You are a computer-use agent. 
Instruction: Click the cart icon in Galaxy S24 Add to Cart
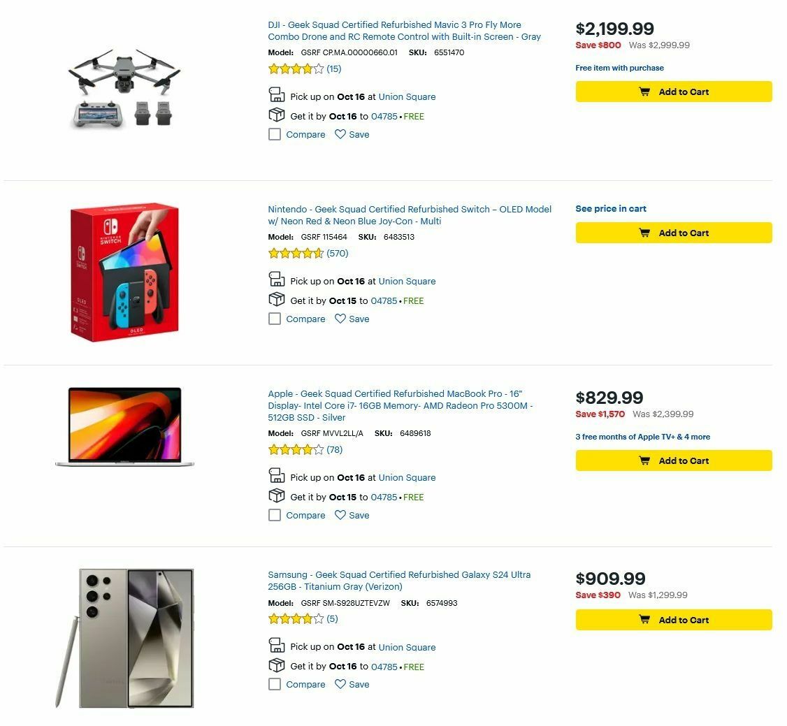(x=644, y=619)
